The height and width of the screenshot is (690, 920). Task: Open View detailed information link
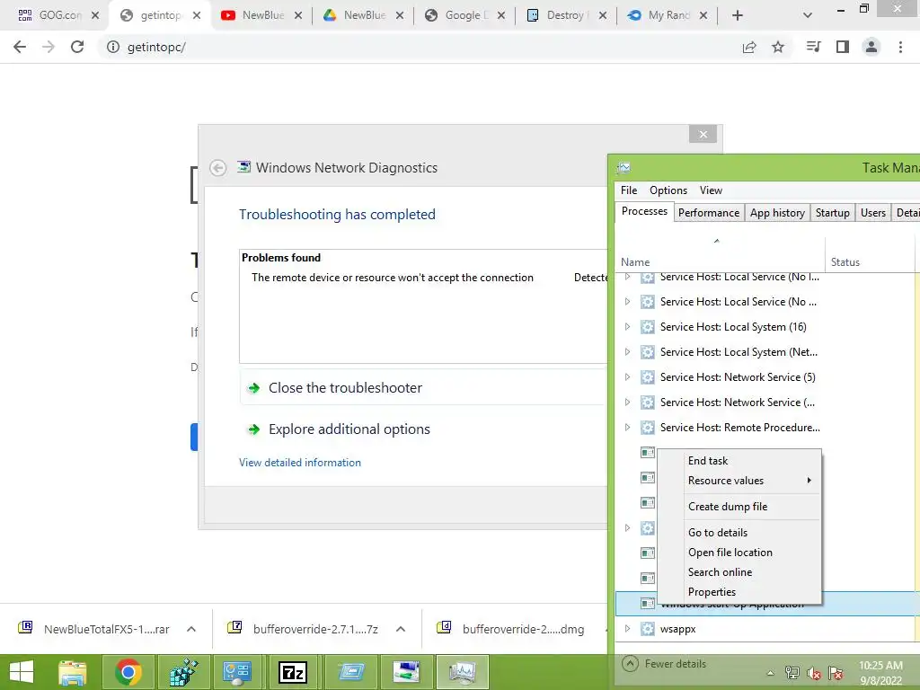click(300, 463)
